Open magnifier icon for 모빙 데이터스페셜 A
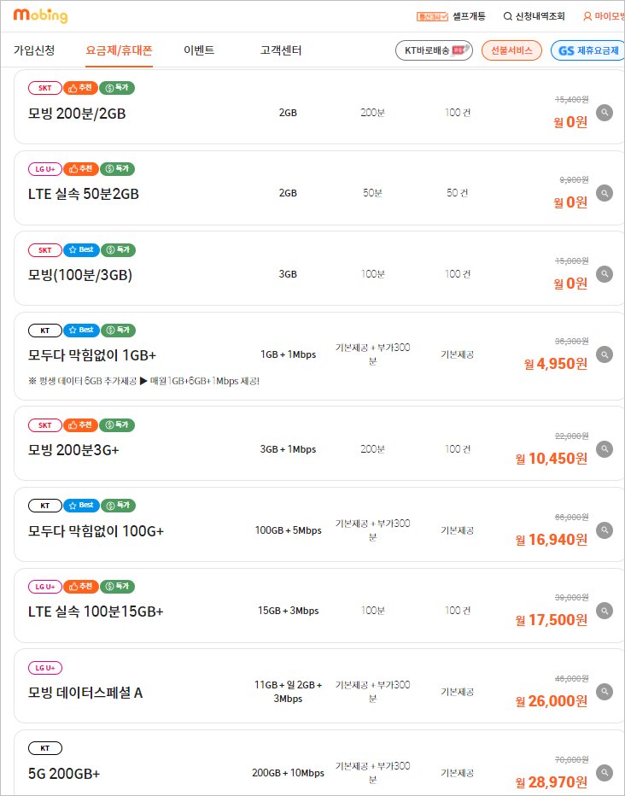This screenshot has height=796, width=625. (x=605, y=692)
